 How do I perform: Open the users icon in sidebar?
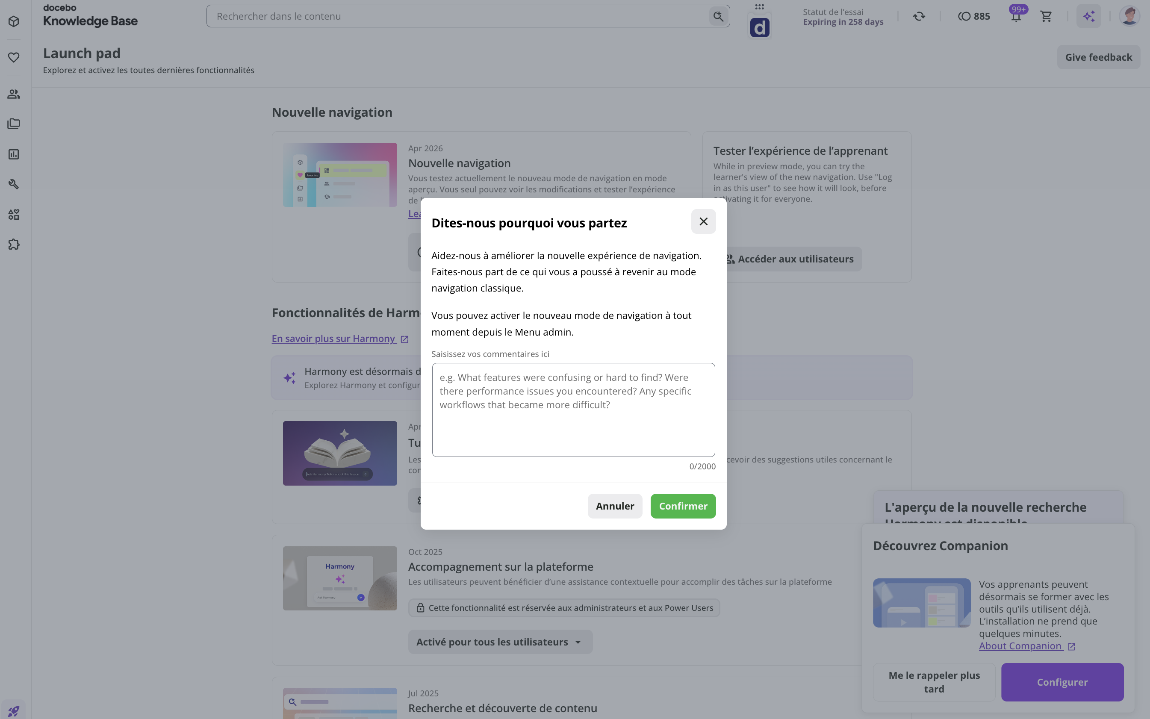tap(14, 94)
